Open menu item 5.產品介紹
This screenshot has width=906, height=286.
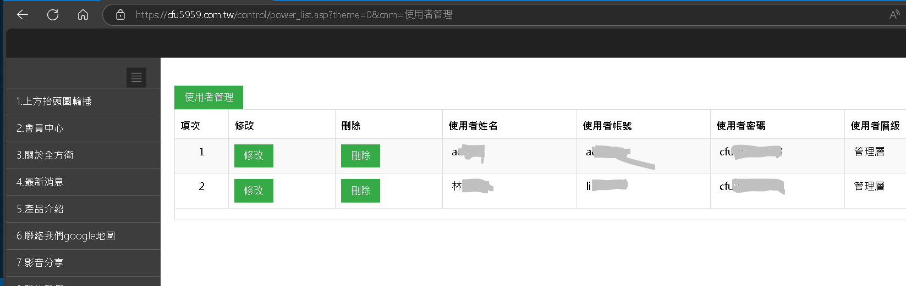(83, 209)
